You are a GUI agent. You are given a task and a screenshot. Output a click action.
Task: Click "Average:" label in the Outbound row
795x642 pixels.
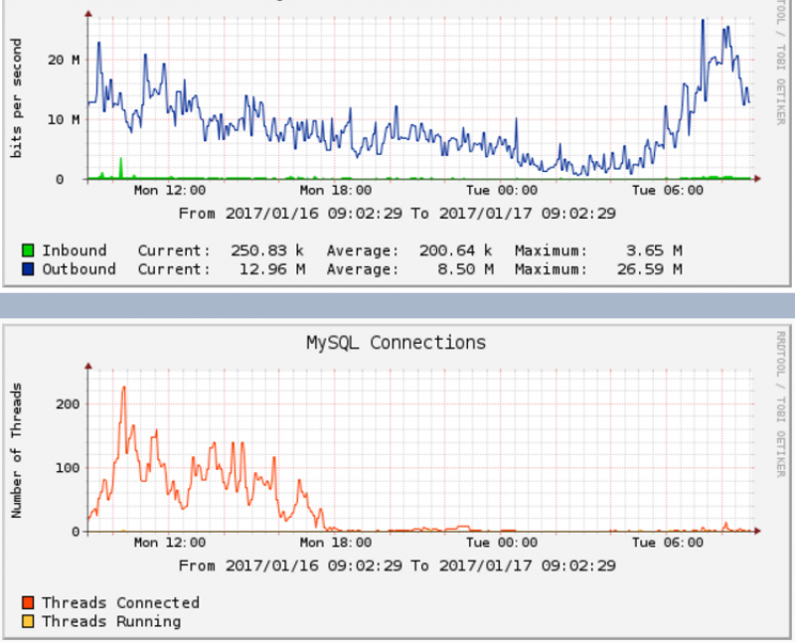363,268
